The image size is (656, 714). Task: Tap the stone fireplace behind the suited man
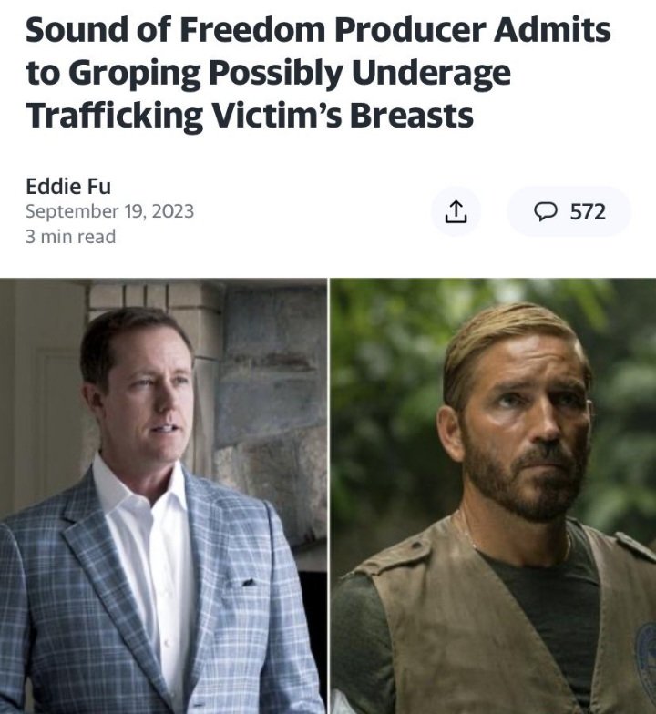coord(269,410)
